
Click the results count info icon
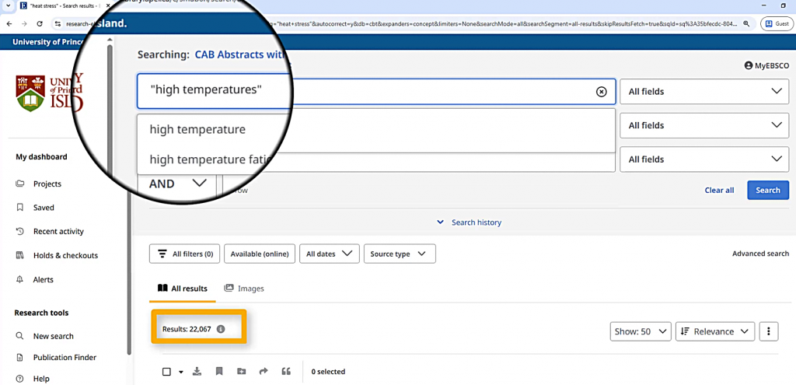(221, 330)
